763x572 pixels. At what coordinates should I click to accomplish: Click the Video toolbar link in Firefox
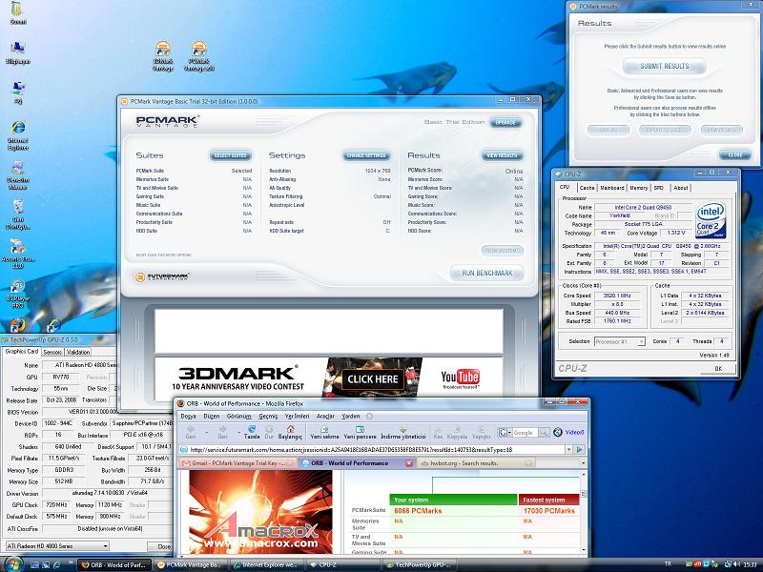click(569, 432)
